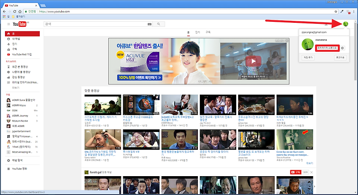Select the highlighted Home sidebar item
358x195 pixels.
22,34
